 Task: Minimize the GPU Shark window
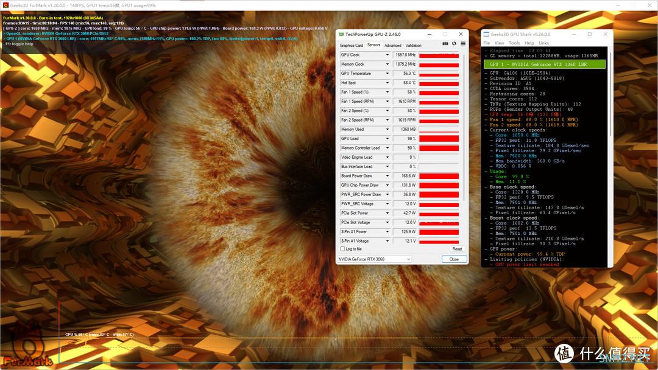(x=574, y=34)
